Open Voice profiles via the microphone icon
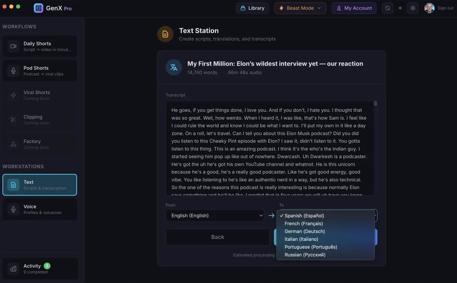The width and height of the screenshot is (457, 283). [x=13, y=209]
